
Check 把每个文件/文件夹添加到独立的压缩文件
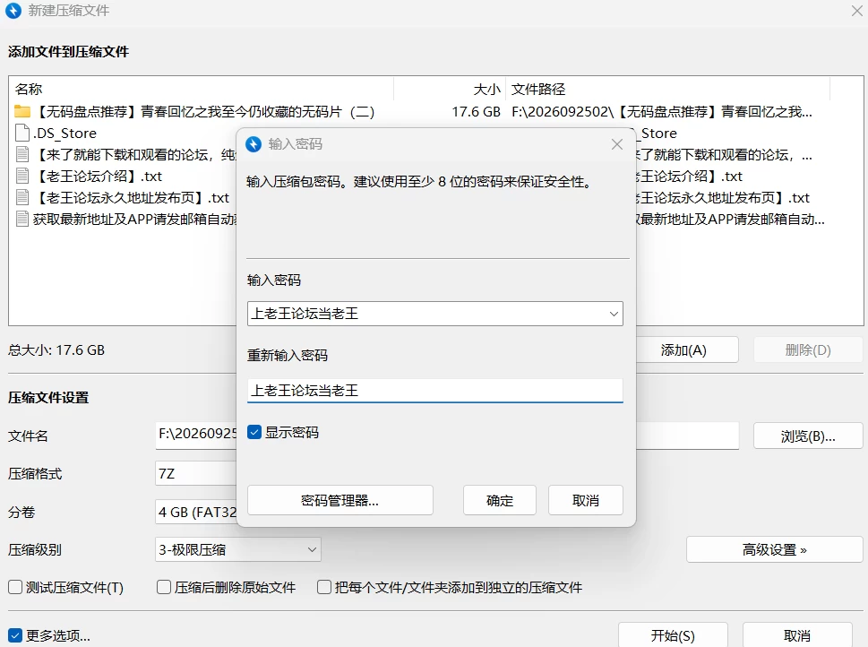pos(324,587)
